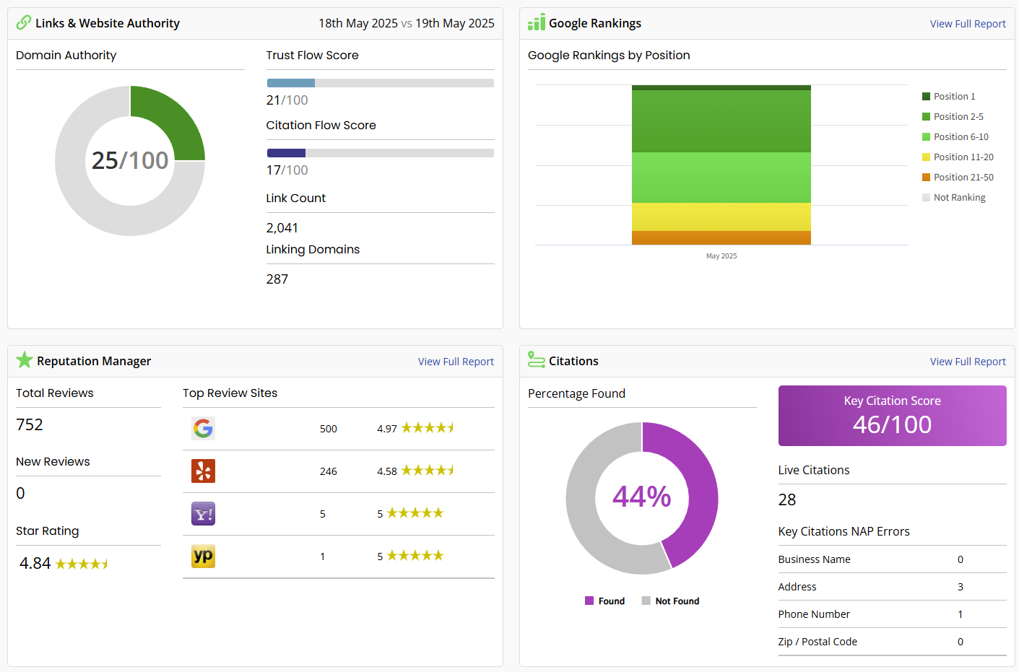This screenshot has width=1019, height=672.
Task: Toggle Position 2-5 series in legend
Action: (x=958, y=117)
